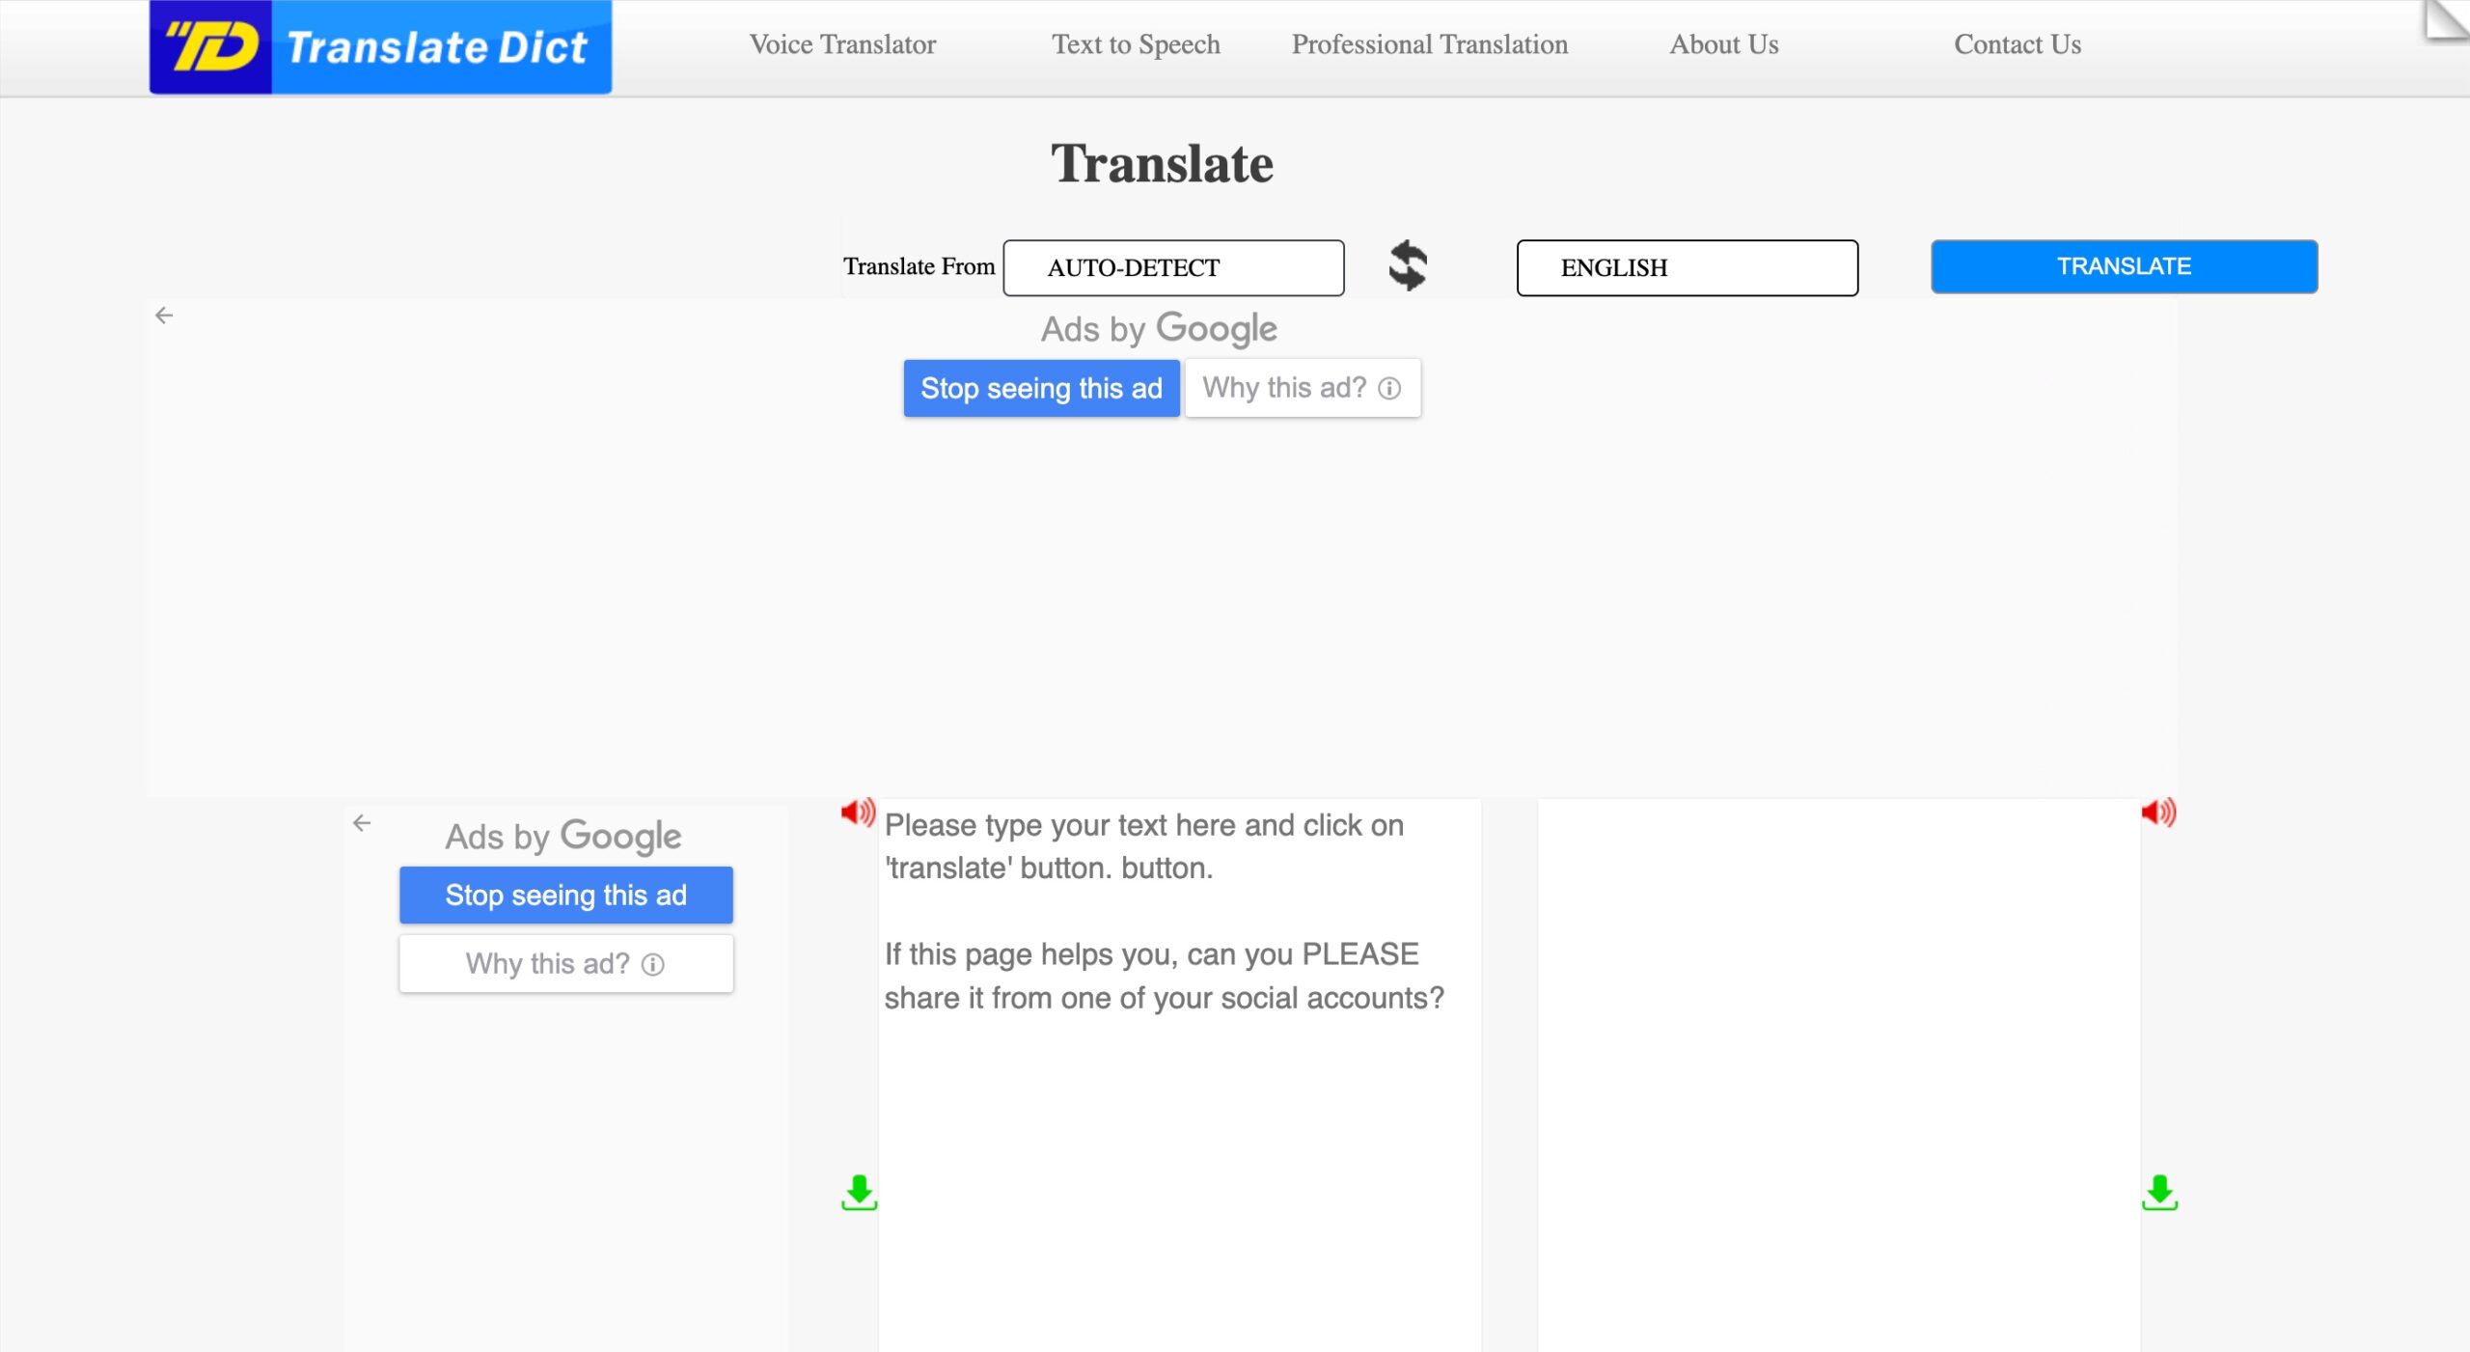Viewport: 2470px width, 1352px height.
Task: Open the AUTO-DETECT source language dropdown
Action: click(1173, 267)
